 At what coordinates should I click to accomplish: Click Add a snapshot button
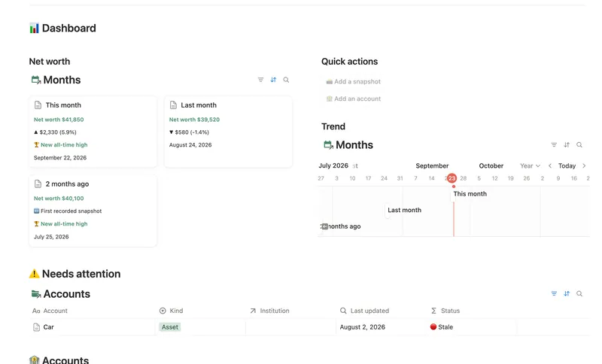click(x=353, y=81)
